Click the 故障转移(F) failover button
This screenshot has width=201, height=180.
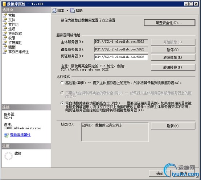[173, 67]
